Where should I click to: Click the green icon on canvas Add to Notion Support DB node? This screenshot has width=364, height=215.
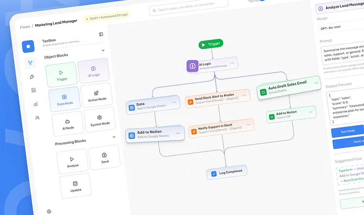[x=272, y=117]
